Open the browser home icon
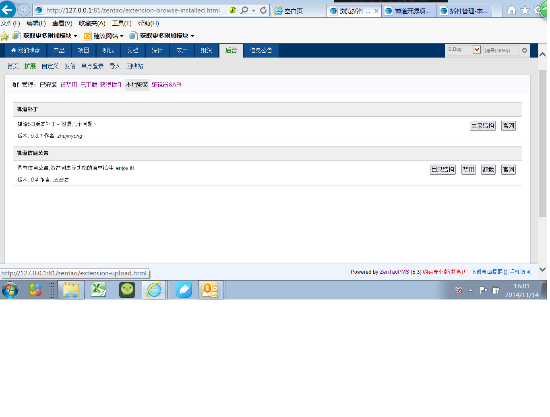The image size is (550, 417). tap(511, 10)
